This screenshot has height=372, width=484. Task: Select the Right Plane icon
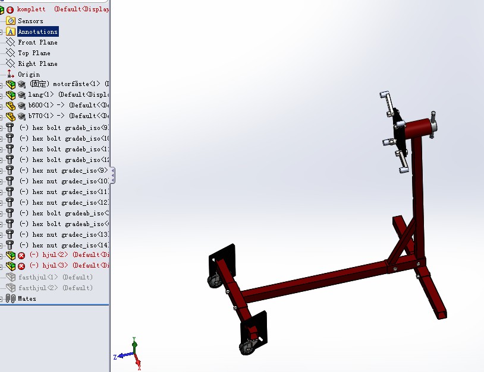11,63
